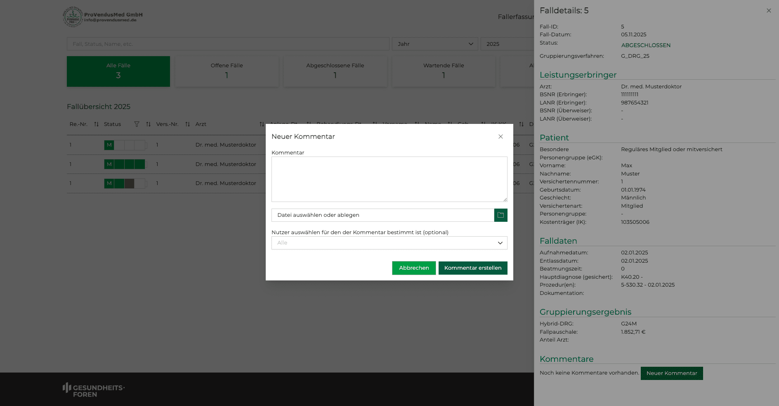Screen dimensions: 779x406
Task: Open the 2025 year dropdown
Action: pos(507,44)
